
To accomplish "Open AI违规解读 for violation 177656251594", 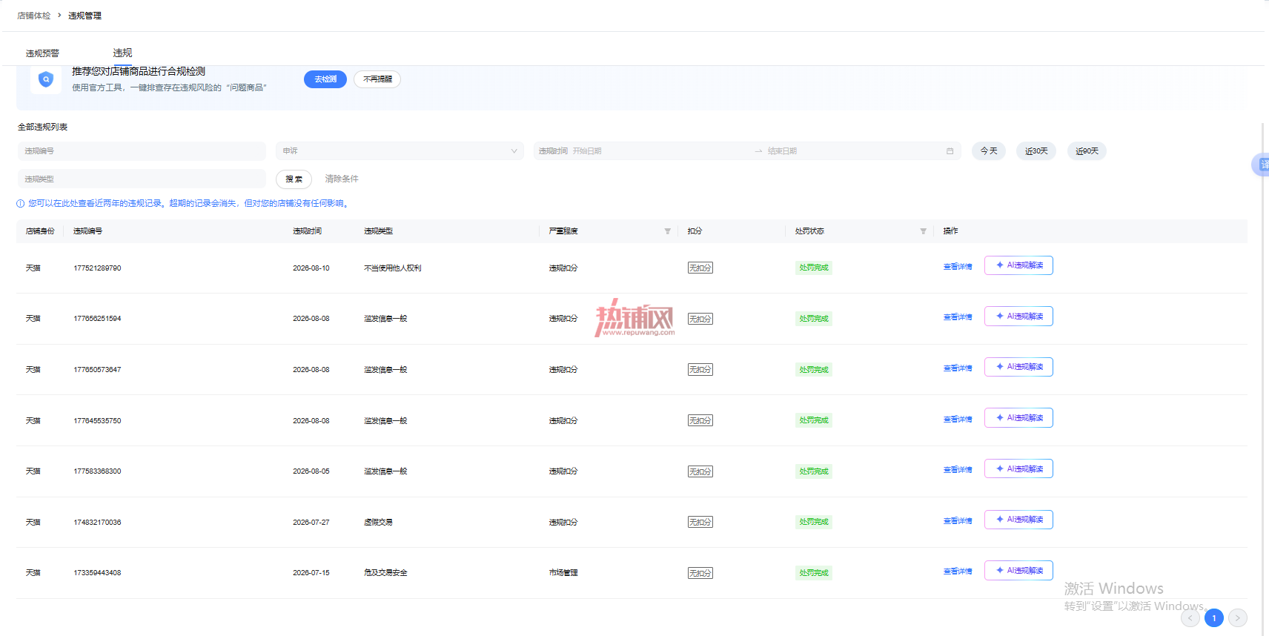I will coord(1018,317).
